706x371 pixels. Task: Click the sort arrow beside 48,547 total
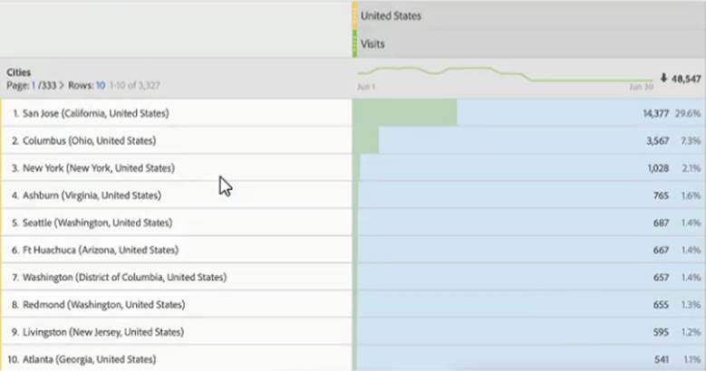(663, 79)
